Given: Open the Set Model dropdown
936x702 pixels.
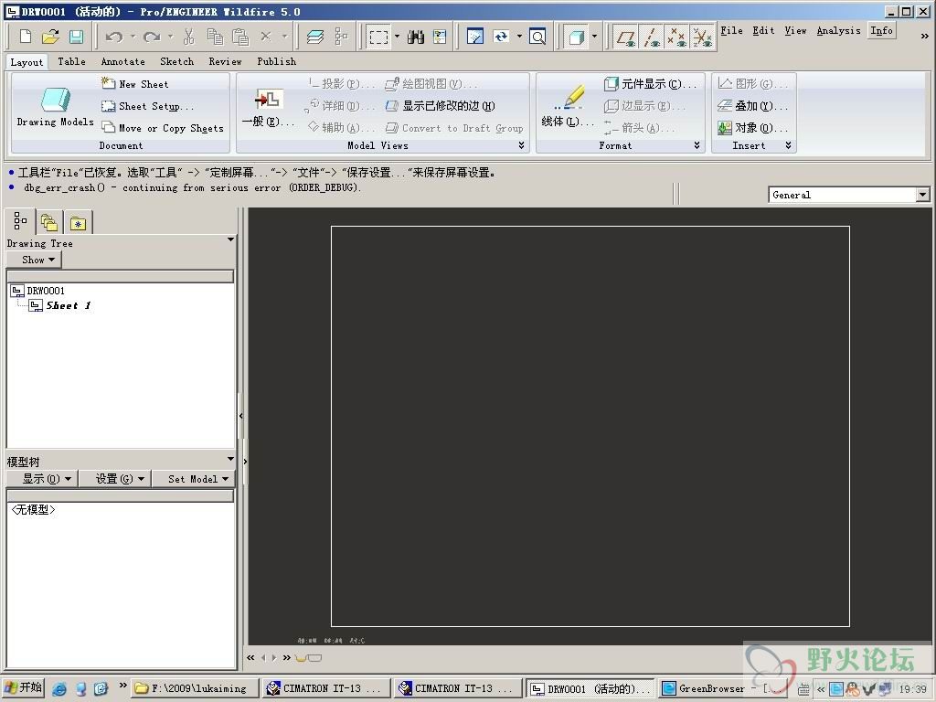Looking at the screenshot, I should (x=193, y=479).
